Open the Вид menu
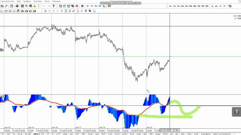Viewport: 241px width, 135px height. pos(19,1)
